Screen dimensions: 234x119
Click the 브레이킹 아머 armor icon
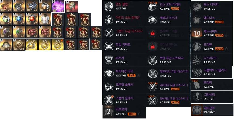pyautogui.click(x=109, y=73)
